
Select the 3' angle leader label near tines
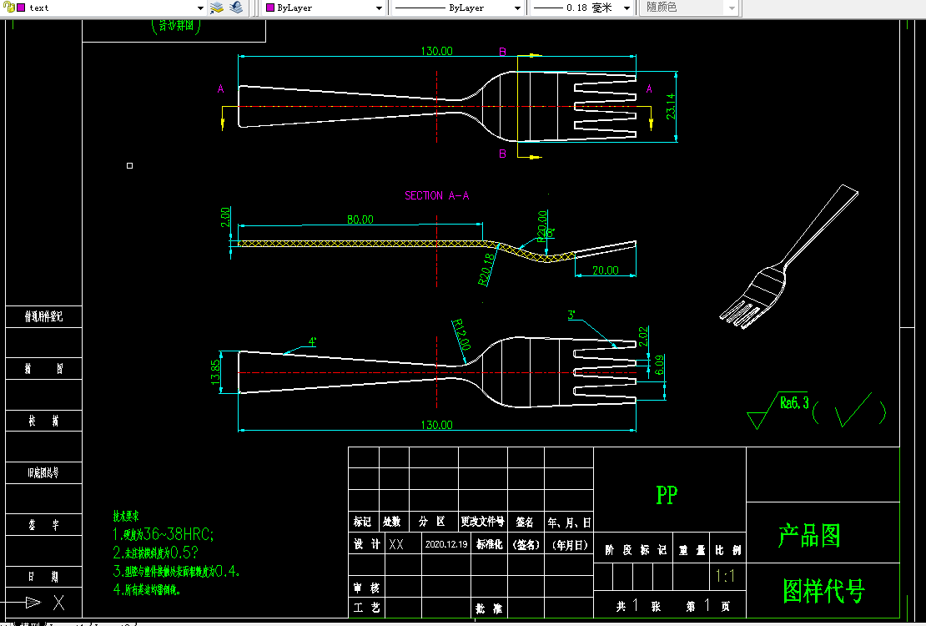pos(571,316)
